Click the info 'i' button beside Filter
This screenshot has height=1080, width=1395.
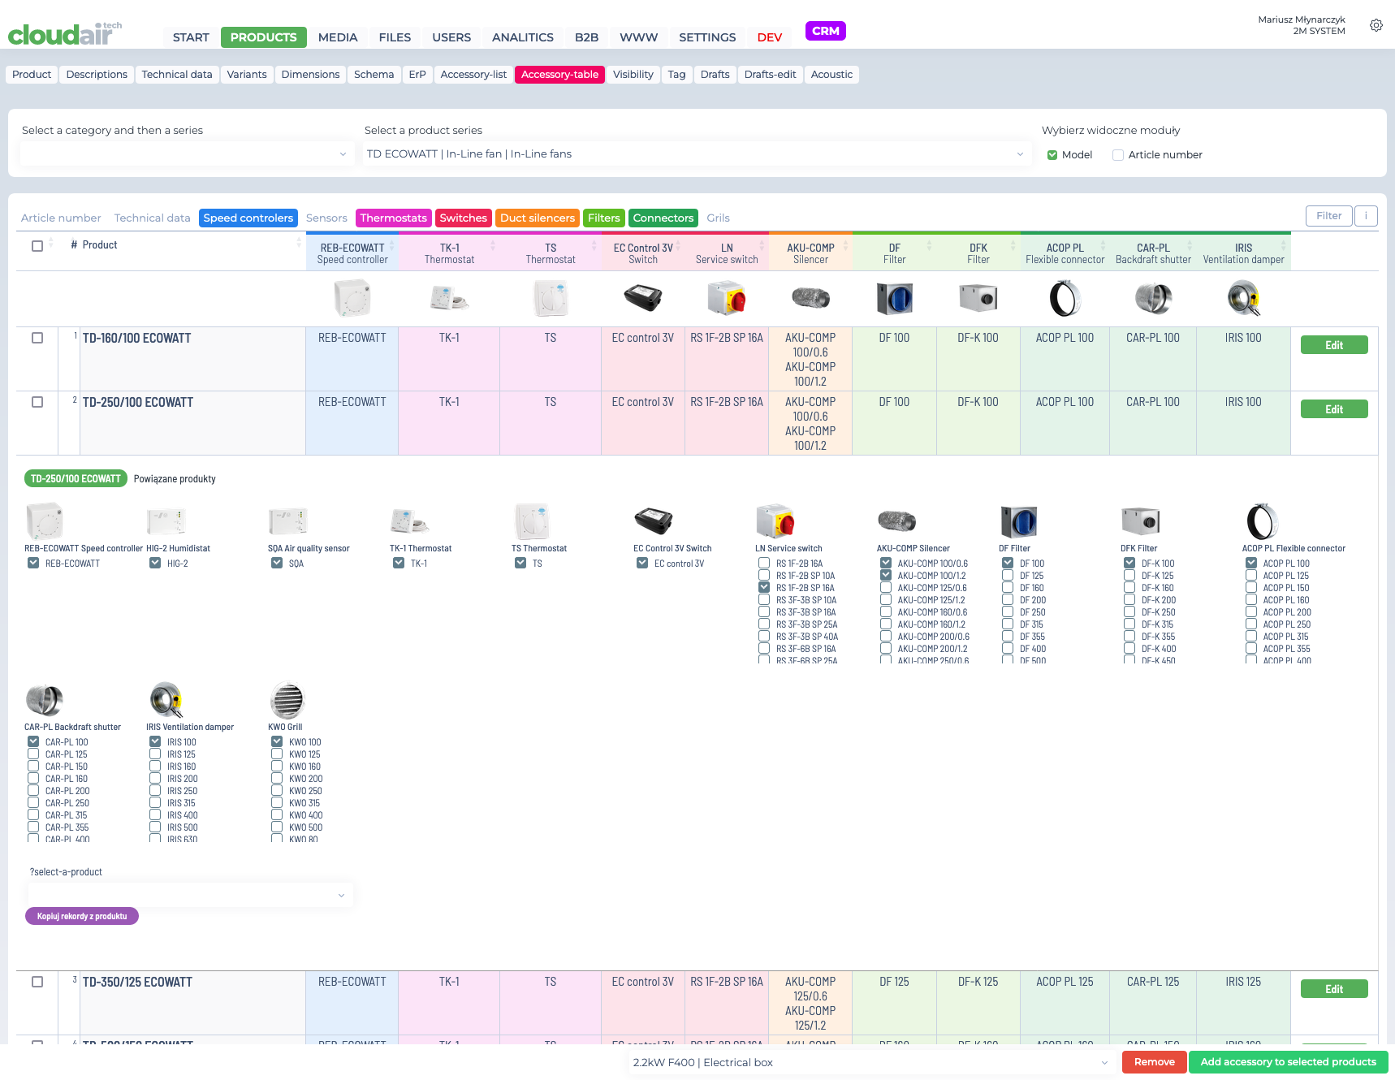point(1366,216)
